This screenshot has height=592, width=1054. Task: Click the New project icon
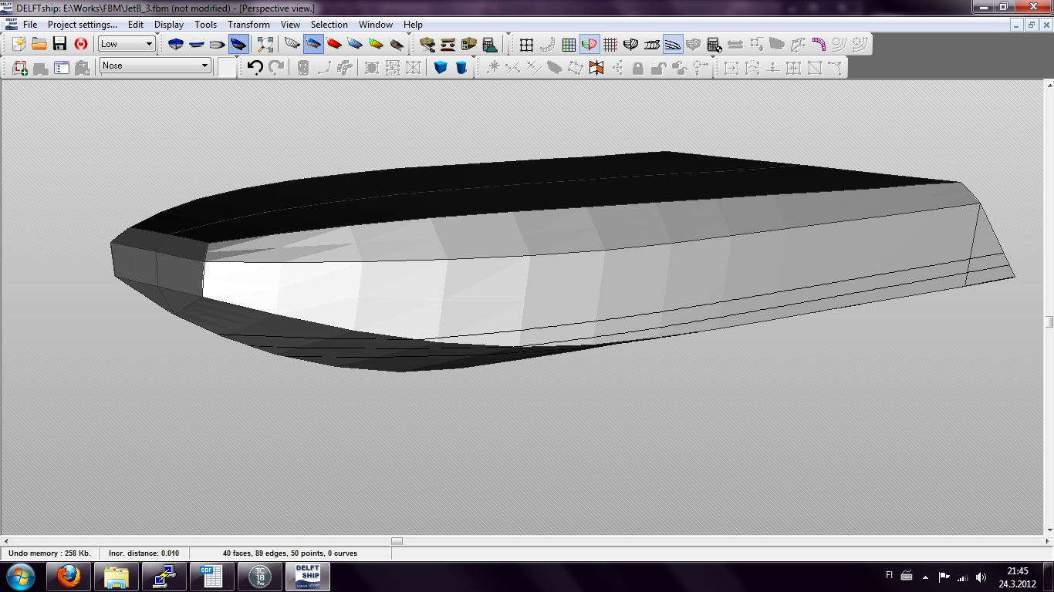point(19,44)
